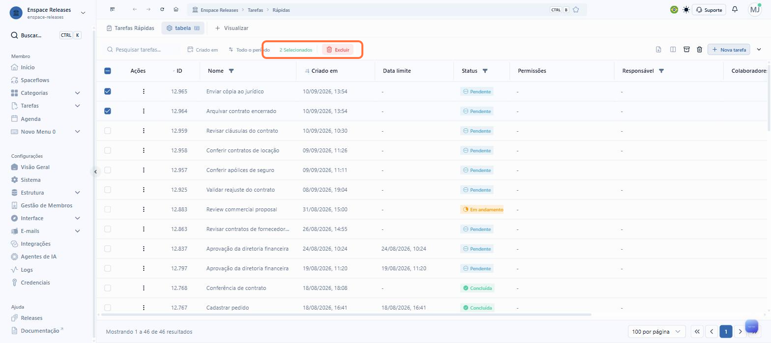Open the 100 por página dropdown

pyautogui.click(x=656, y=332)
